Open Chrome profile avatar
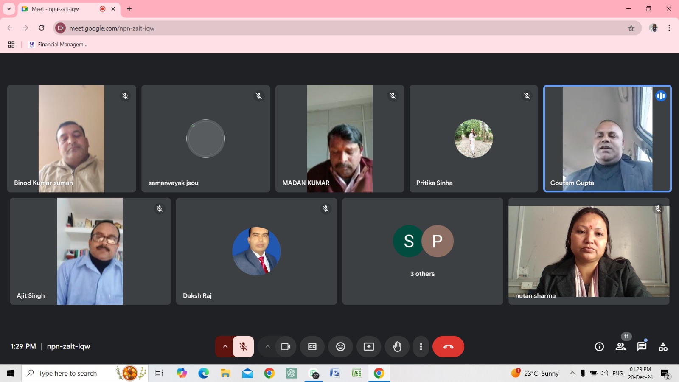The height and width of the screenshot is (382, 679). 654,28
